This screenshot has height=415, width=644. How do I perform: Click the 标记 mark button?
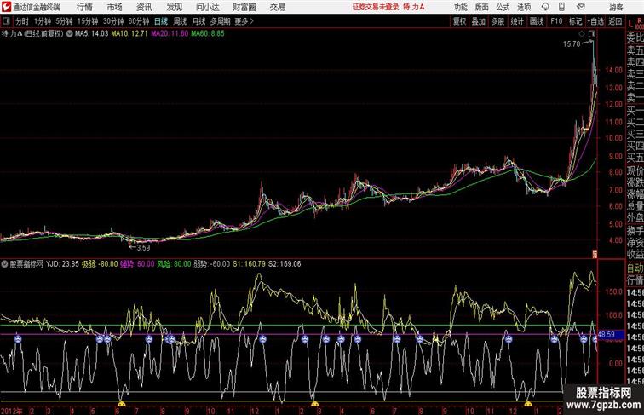(575, 21)
